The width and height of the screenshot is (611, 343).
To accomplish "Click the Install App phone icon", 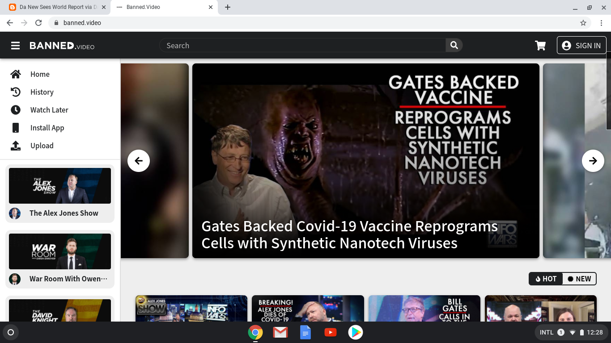I will coord(16,128).
